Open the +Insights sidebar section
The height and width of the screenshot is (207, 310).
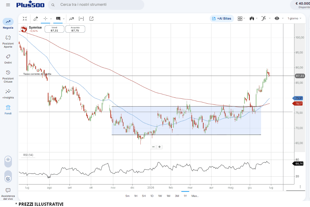point(8,94)
